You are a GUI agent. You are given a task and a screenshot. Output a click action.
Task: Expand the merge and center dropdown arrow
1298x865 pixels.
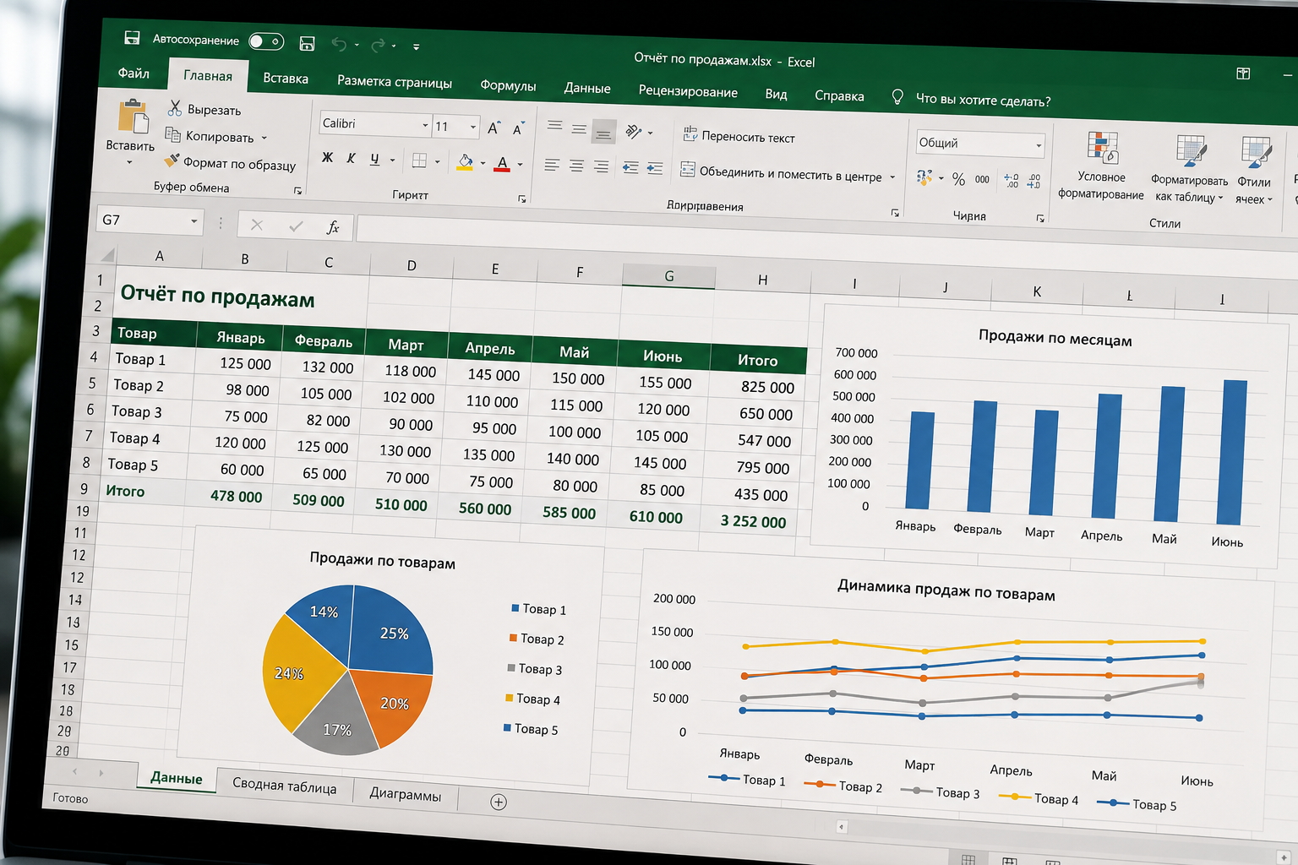pos(892,177)
